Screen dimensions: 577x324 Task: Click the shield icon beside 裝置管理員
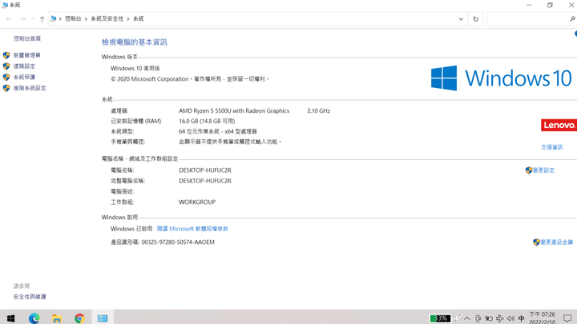pyautogui.click(x=6, y=55)
